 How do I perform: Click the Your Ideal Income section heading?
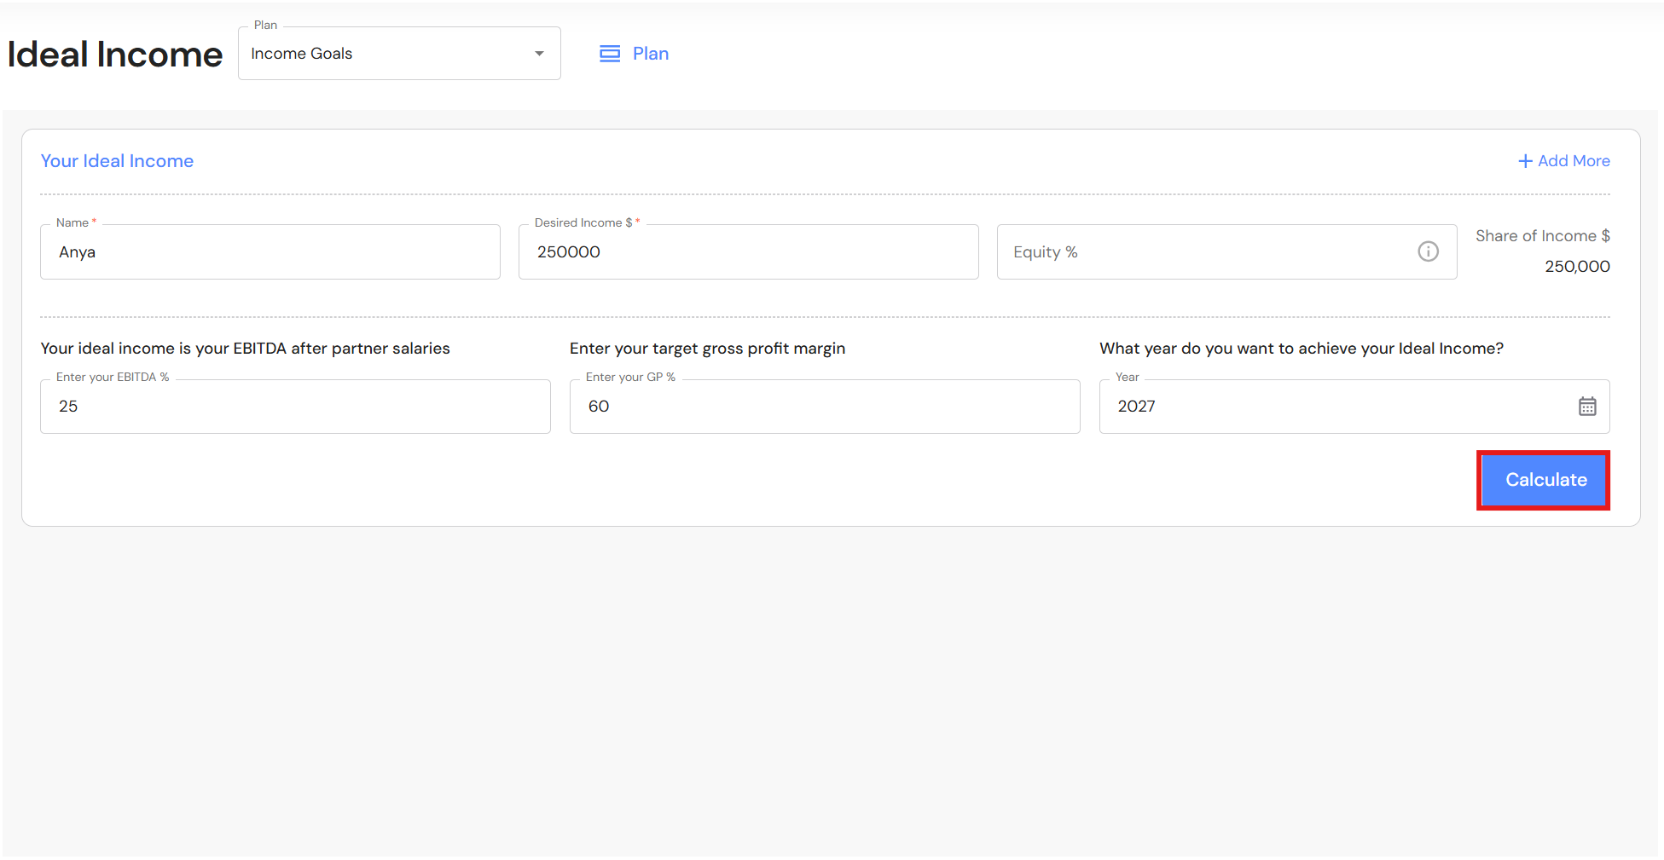coord(117,161)
